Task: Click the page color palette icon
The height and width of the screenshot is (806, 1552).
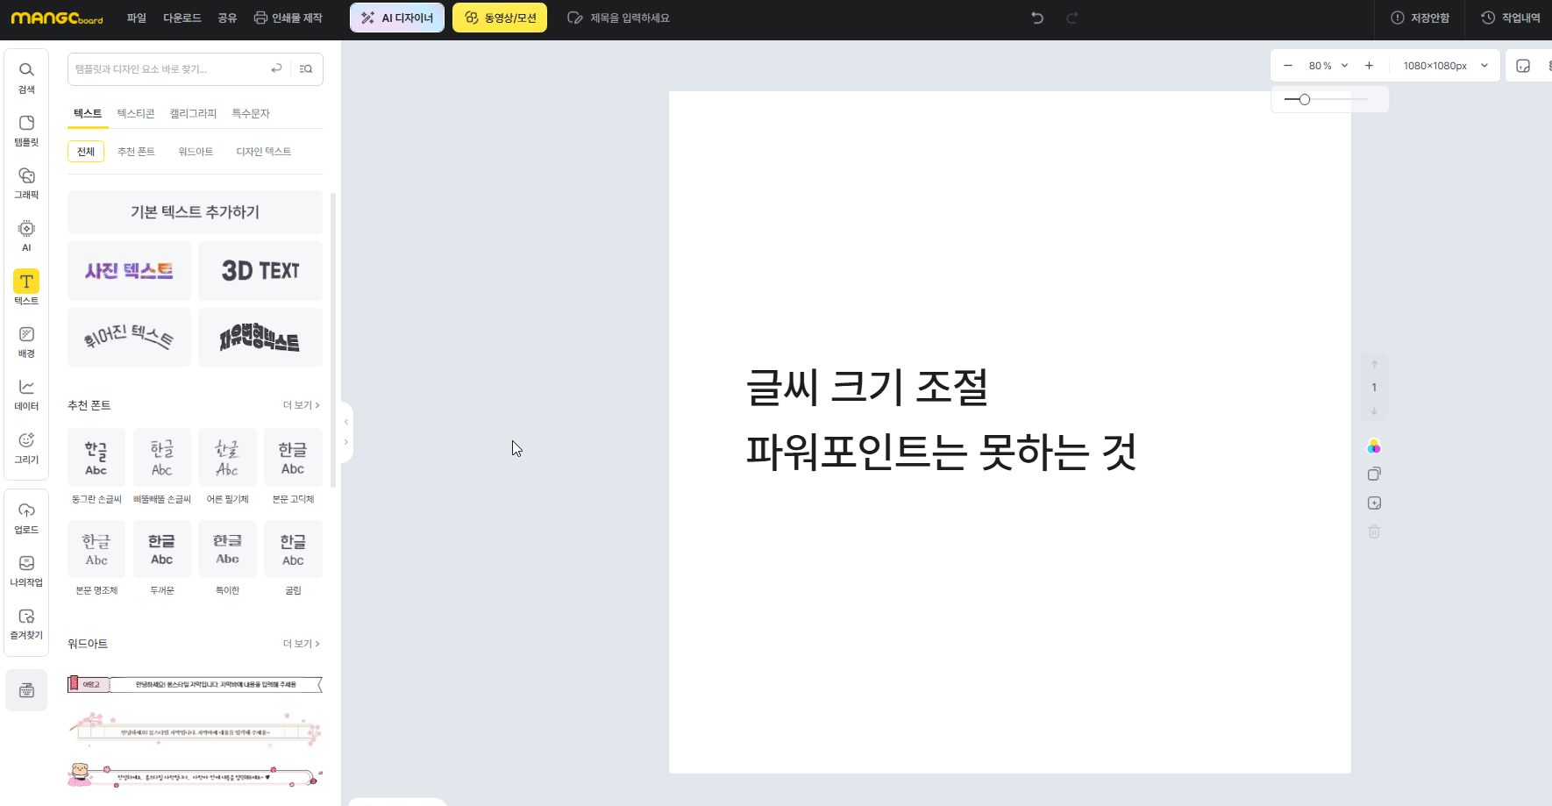Action: [1374, 447]
